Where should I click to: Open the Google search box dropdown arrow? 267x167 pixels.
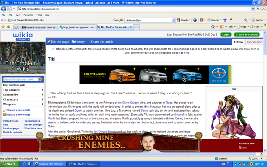174,20
